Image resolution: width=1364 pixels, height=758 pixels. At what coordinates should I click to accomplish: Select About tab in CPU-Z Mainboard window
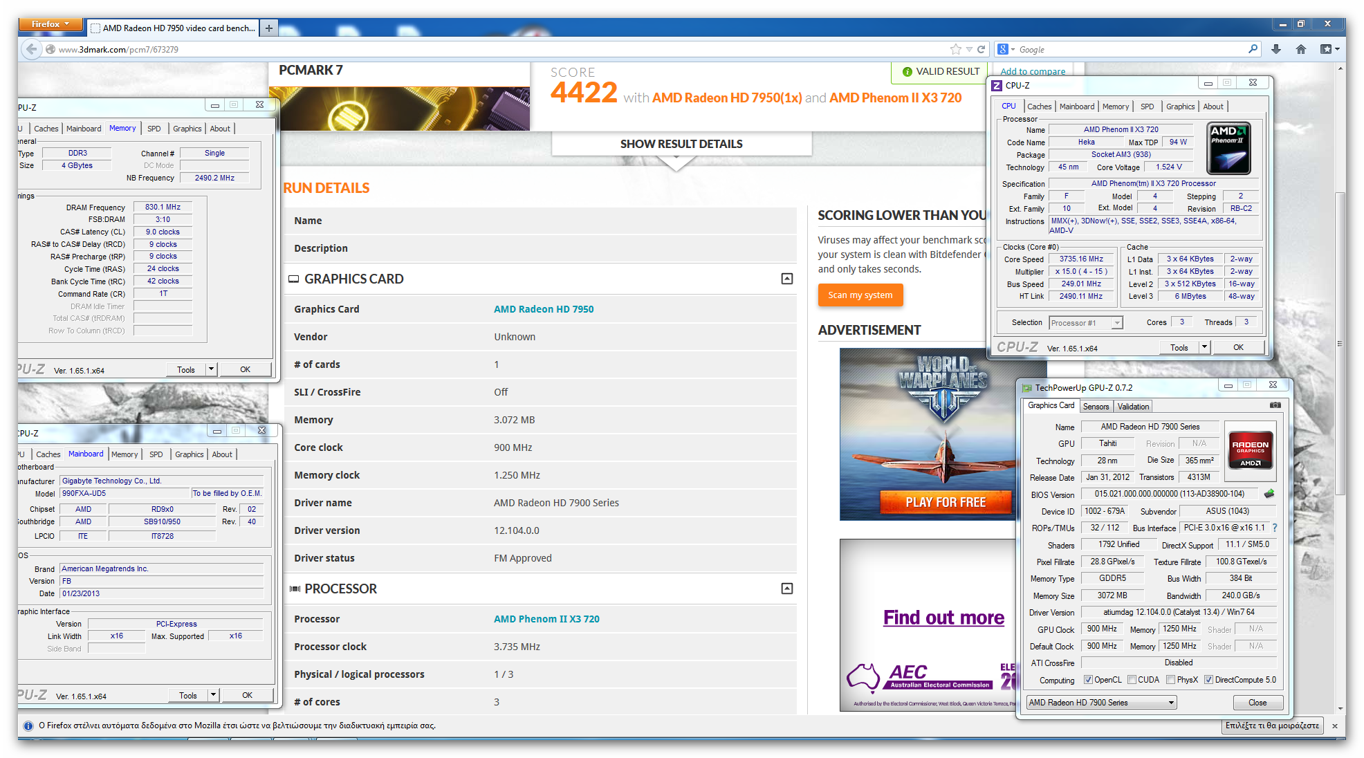[x=222, y=454]
